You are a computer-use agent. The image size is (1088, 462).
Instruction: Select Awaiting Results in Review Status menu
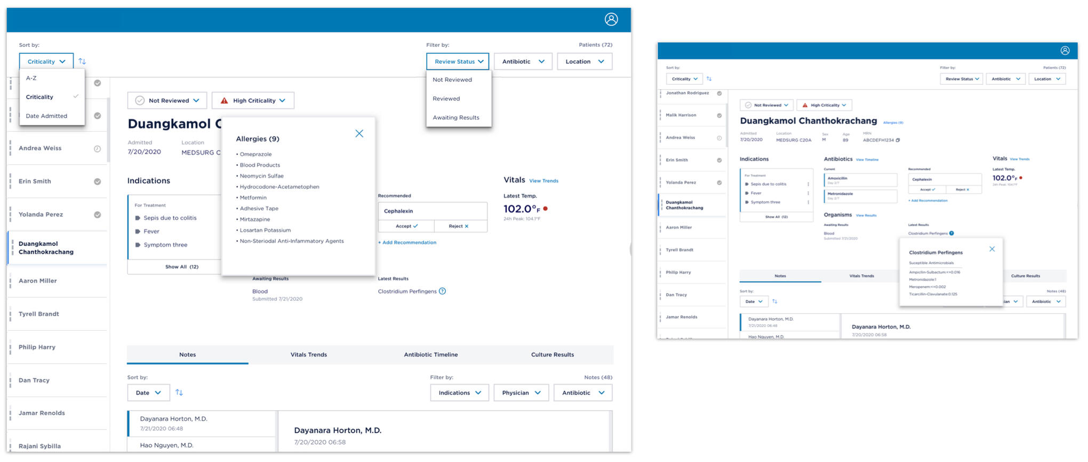455,118
